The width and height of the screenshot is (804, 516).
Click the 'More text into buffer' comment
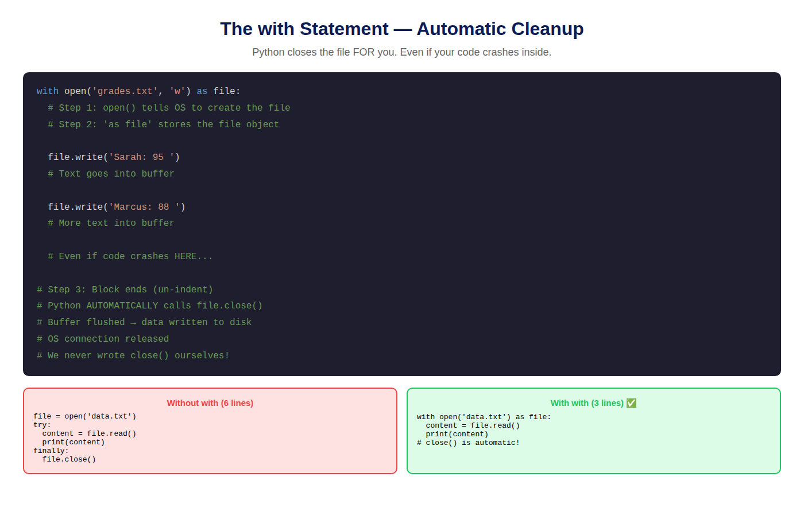coord(111,223)
